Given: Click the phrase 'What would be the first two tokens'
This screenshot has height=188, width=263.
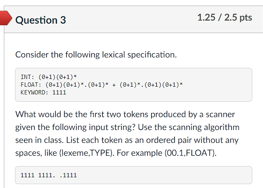Looking at the screenshot, I should tap(82, 115).
